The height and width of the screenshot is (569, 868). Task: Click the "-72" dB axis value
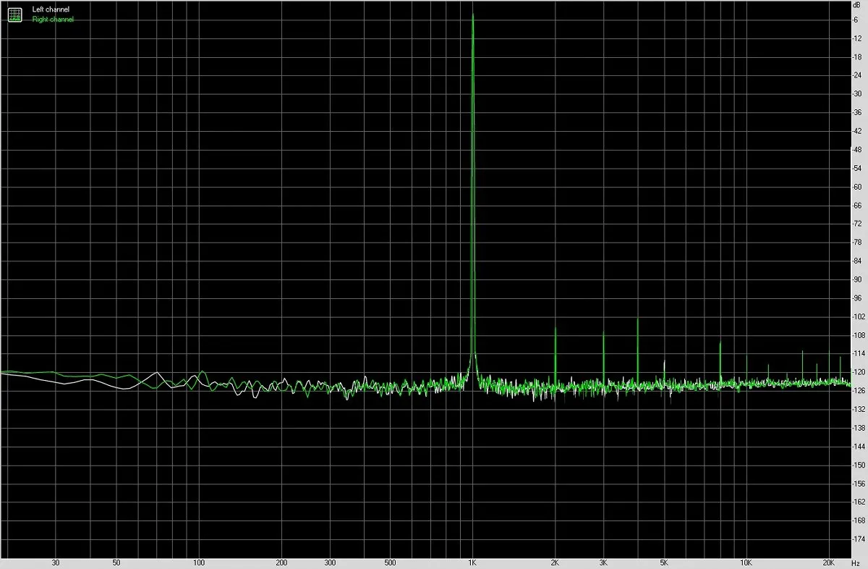coord(858,224)
